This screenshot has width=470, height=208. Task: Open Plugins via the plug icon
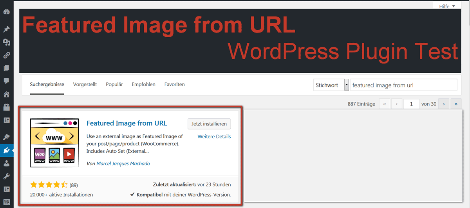(6, 150)
